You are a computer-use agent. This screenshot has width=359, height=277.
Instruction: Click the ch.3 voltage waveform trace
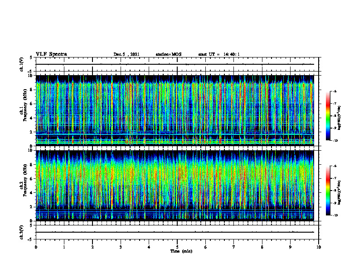click(175, 232)
